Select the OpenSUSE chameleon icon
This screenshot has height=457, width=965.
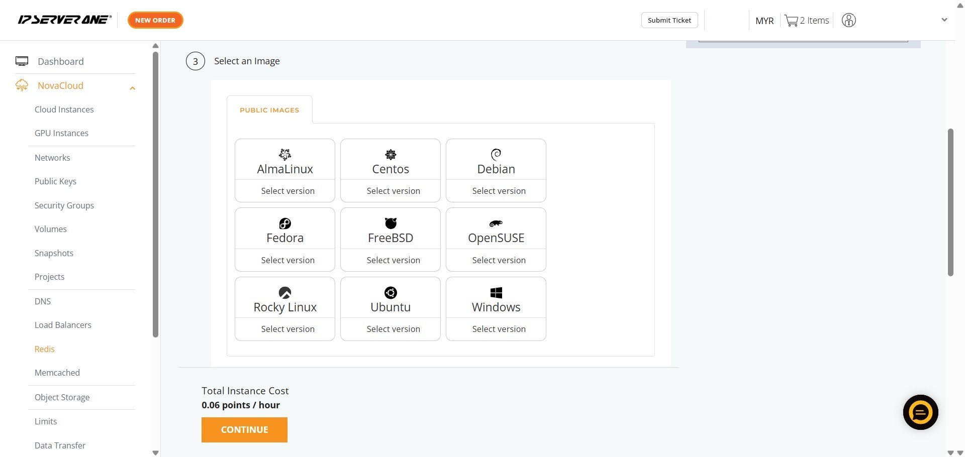pyautogui.click(x=496, y=223)
